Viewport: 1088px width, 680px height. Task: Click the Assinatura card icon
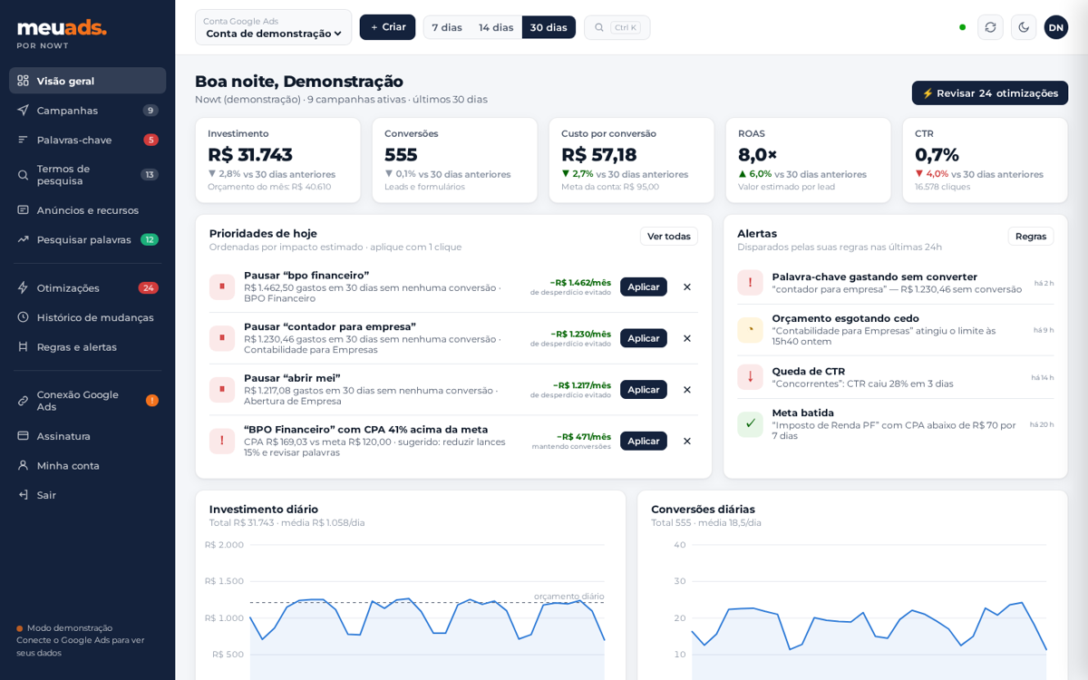point(24,436)
